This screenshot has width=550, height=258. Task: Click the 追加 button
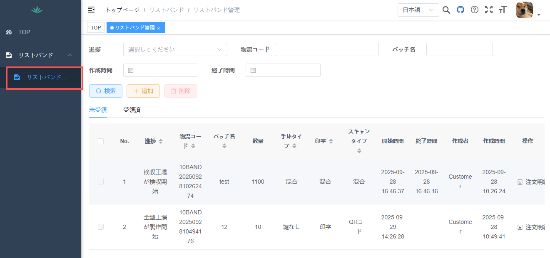pyautogui.click(x=143, y=91)
